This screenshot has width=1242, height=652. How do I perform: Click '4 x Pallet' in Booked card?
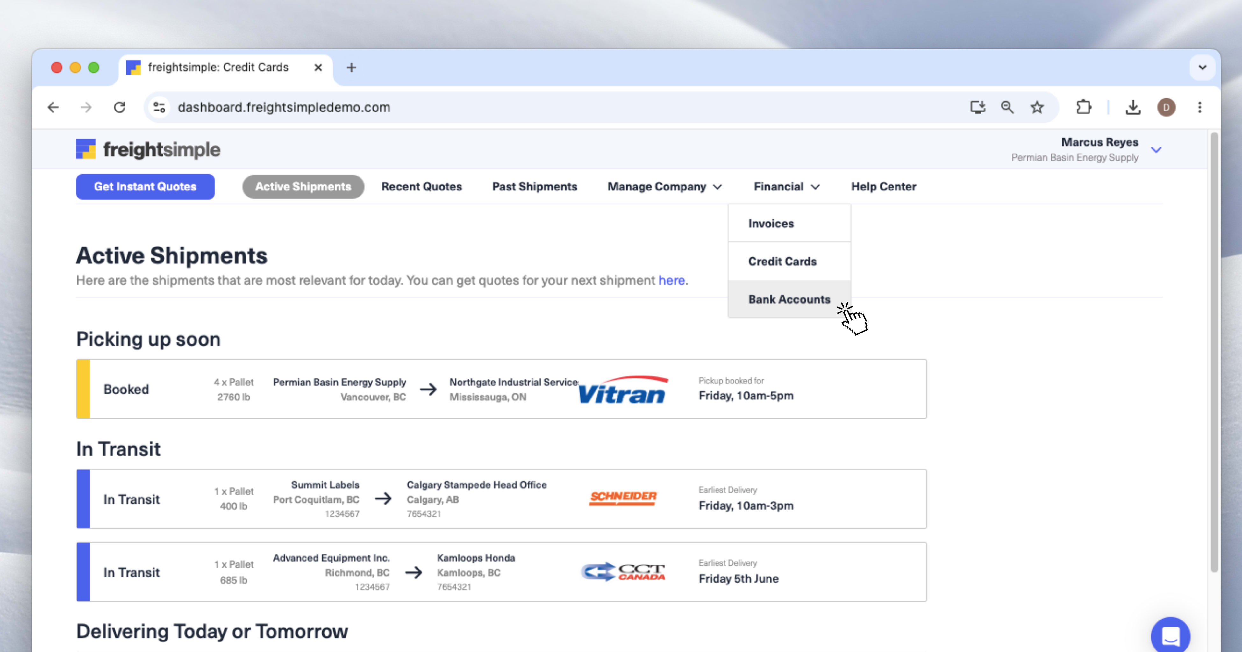[x=233, y=382]
